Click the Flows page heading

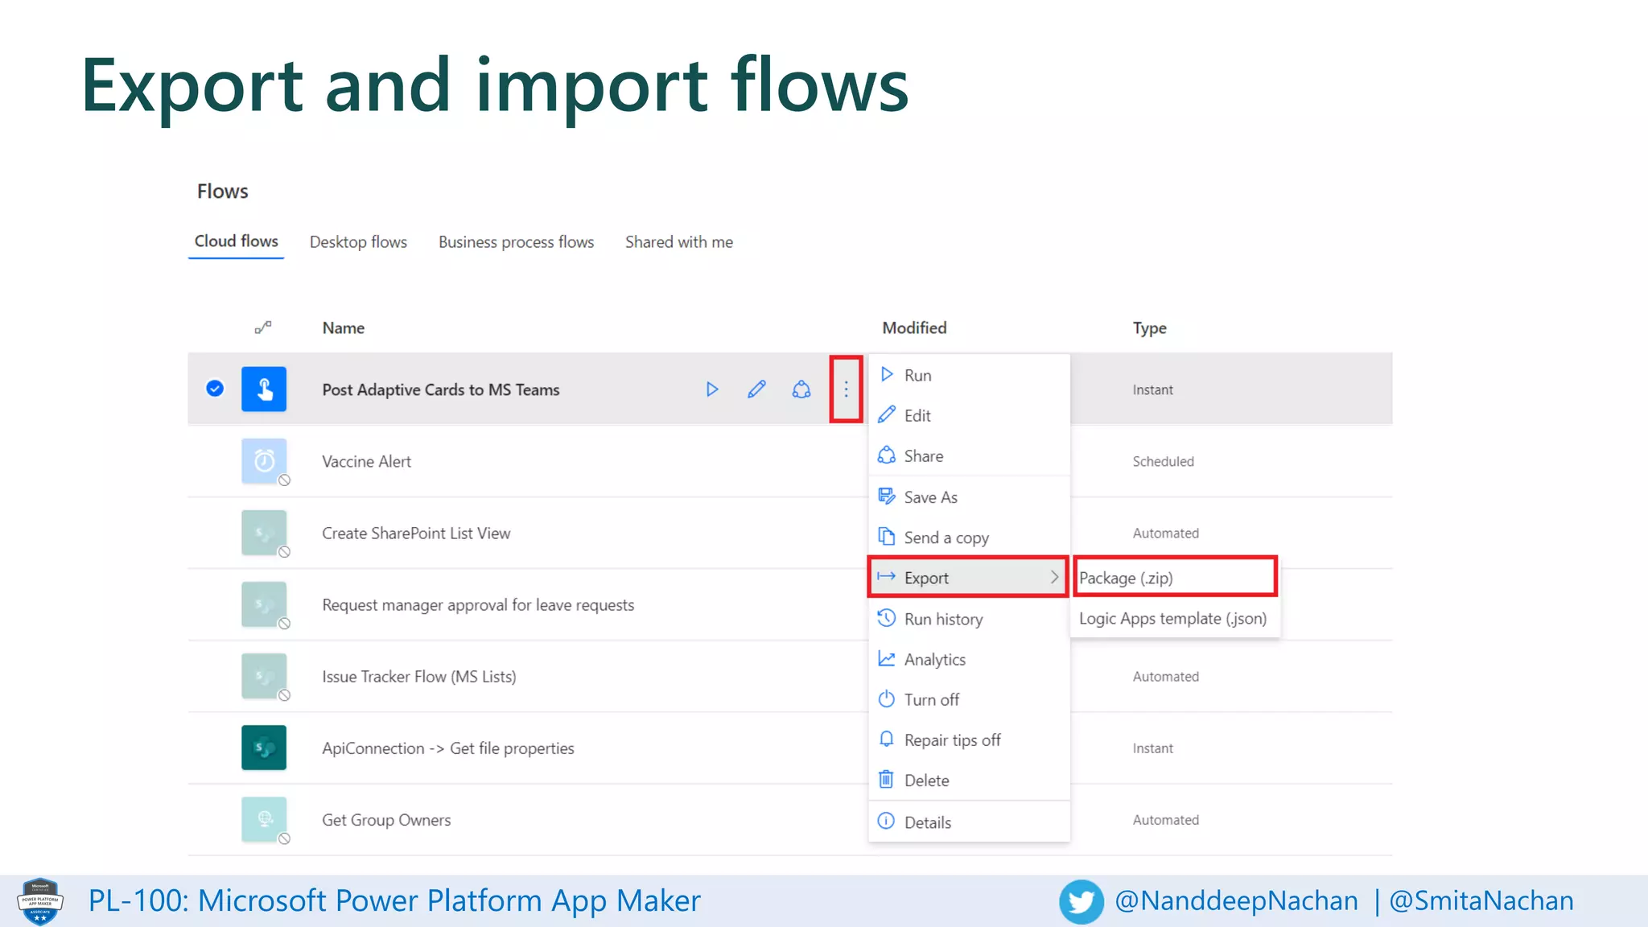222,191
